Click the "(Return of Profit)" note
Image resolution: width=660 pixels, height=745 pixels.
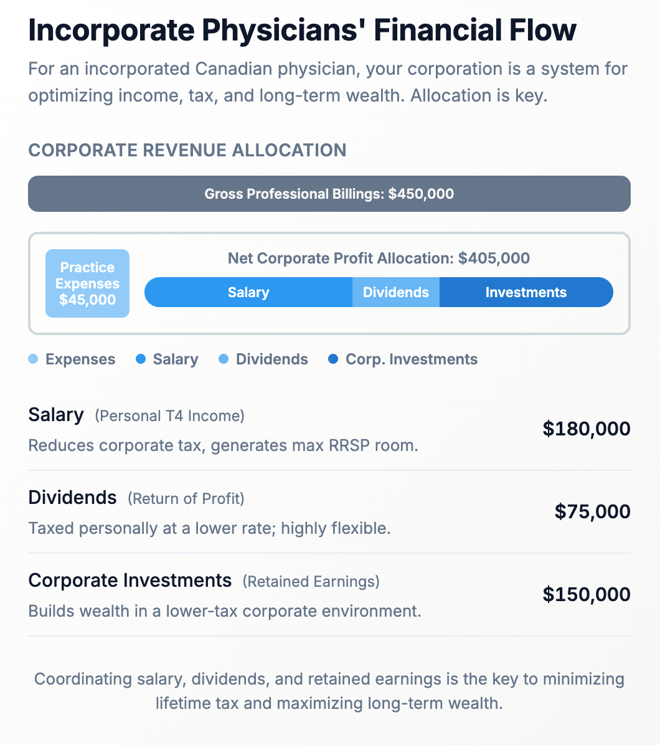(186, 498)
